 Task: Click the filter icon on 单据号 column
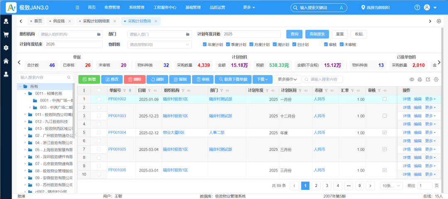pos(124,90)
